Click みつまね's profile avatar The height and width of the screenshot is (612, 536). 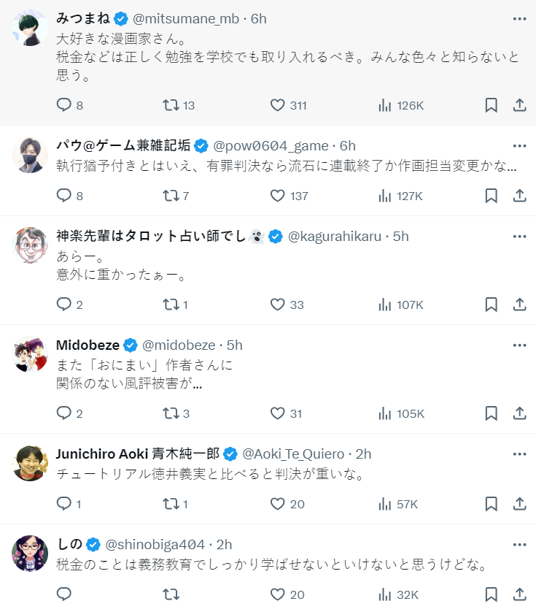tap(31, 30)
